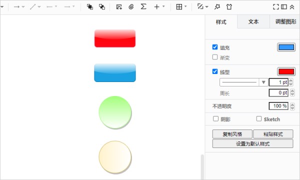
Task: Select the green gradient circle shape
Action: (x=115, y=112)
